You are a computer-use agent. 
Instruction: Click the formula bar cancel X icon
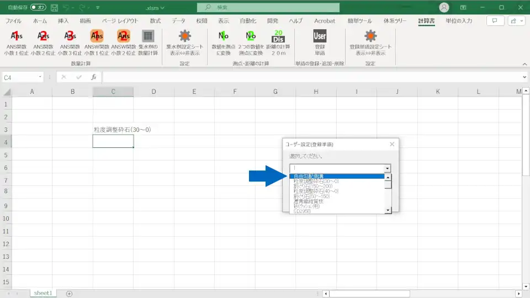pyautogui.click(x=63, y=77)
